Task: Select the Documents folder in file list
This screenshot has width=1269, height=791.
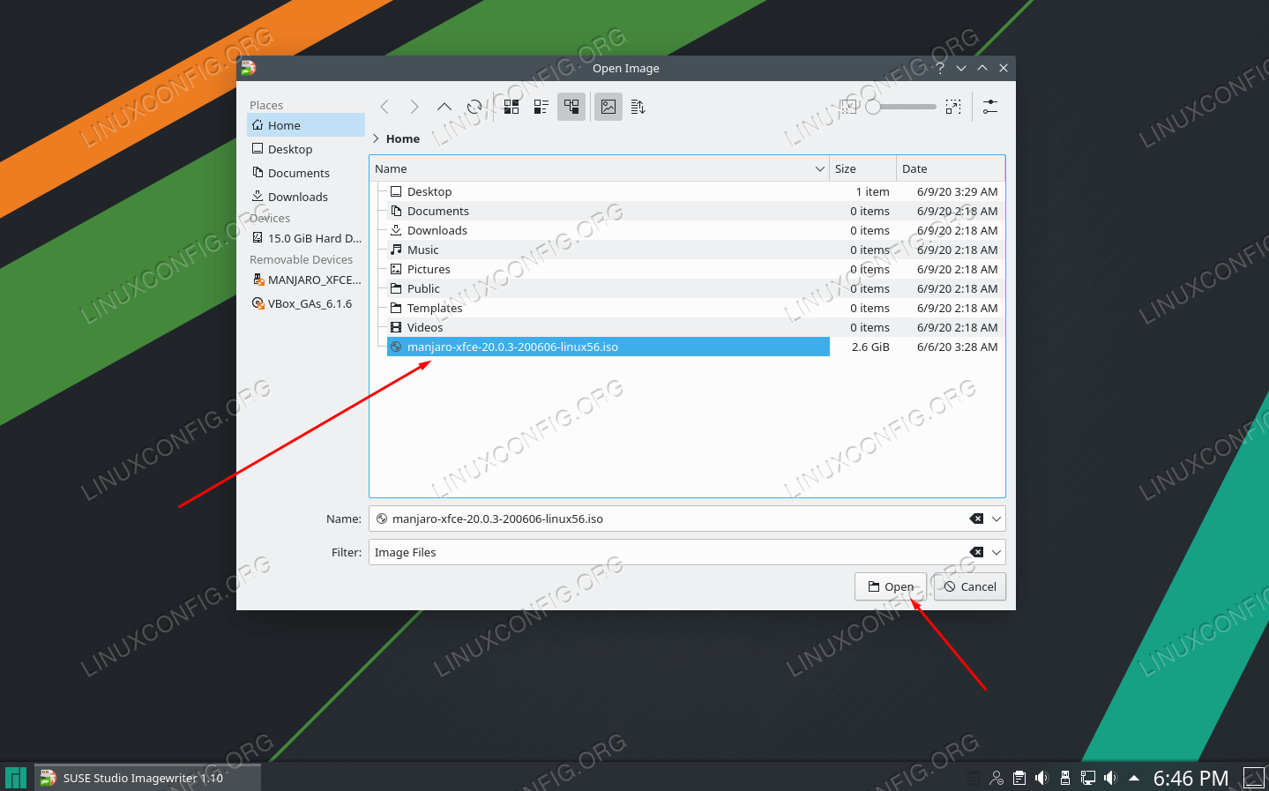Action: [x=608, y=211]
